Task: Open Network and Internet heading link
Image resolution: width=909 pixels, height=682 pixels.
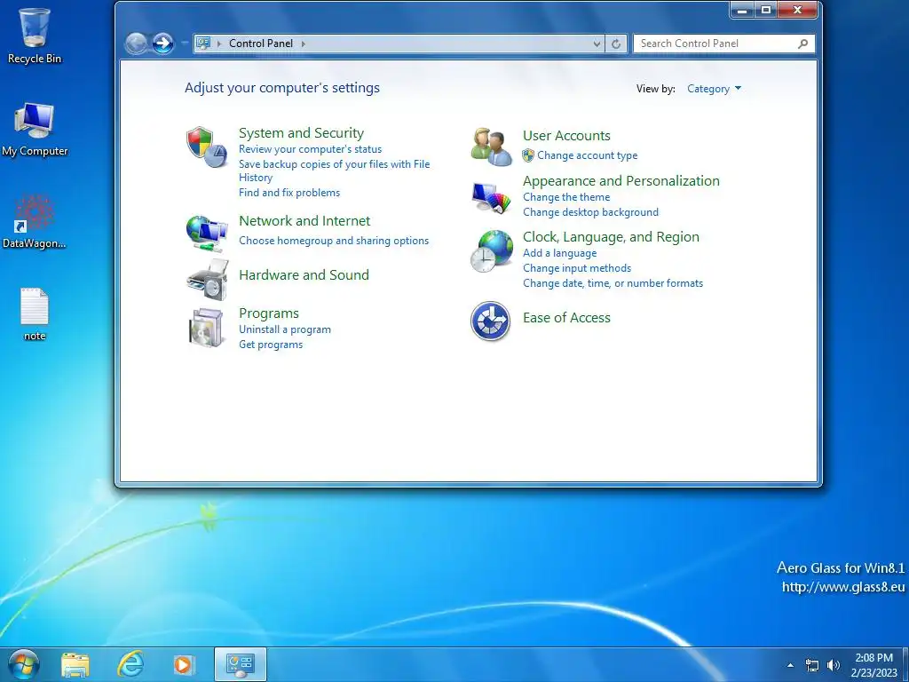Action: click(x=304, y=221)
